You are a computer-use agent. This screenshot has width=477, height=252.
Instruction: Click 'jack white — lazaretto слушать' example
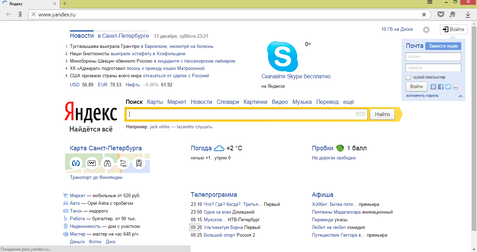pyautogui.click(x=181, y=127)
